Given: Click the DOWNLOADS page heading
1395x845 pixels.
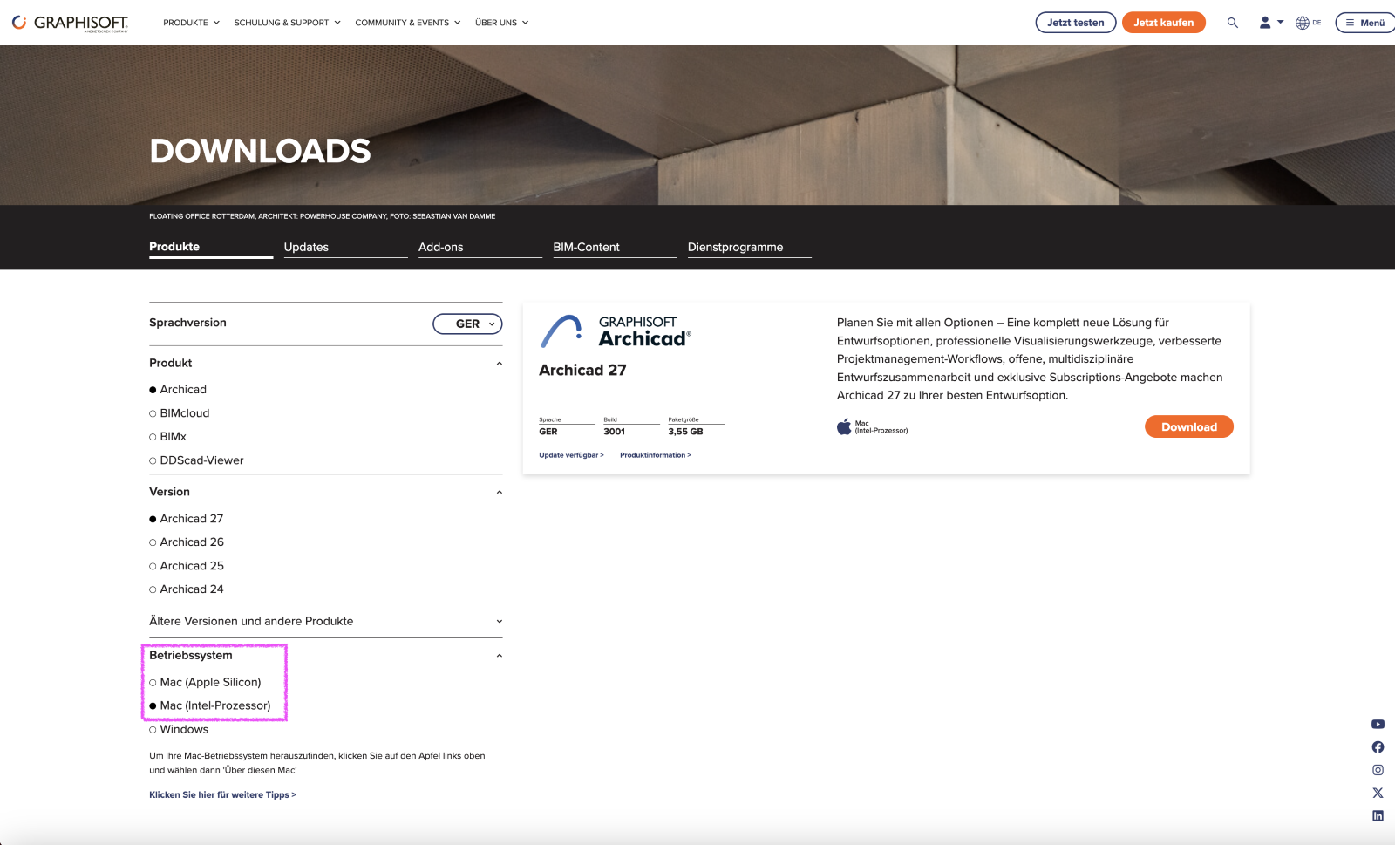Looking at the screenshot, I should click(260, 152).
